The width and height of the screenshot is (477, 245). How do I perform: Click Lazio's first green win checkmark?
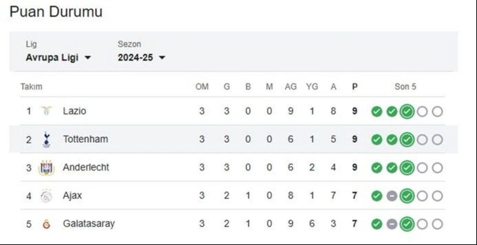(x=377, y=111)
